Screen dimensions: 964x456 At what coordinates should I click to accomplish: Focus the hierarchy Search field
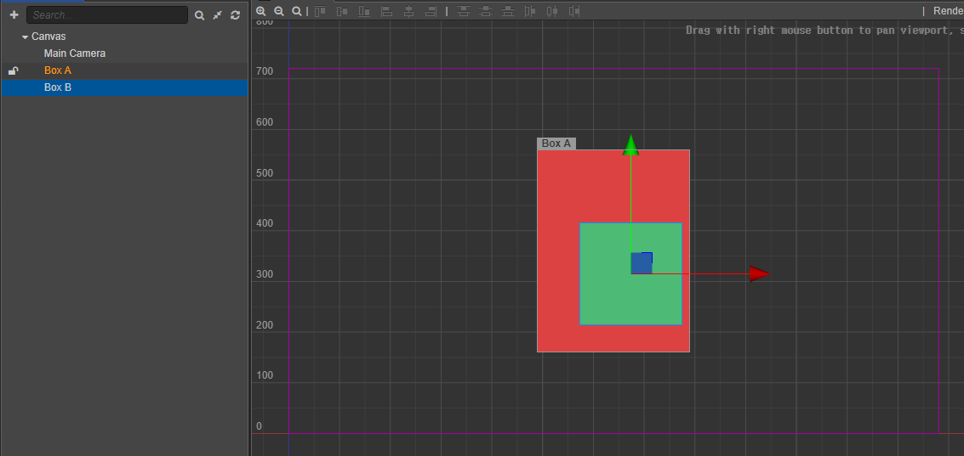click(x=107, y=14)
